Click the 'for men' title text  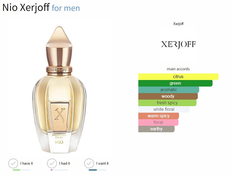click(66, 8)
